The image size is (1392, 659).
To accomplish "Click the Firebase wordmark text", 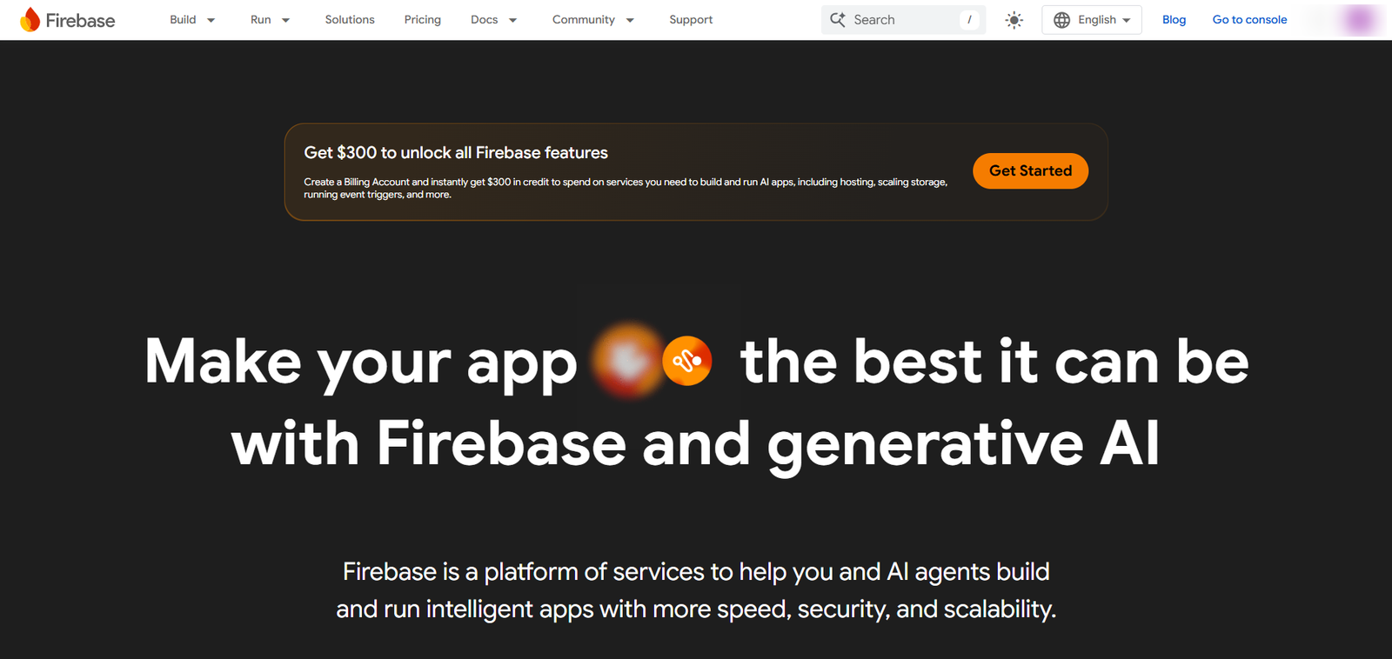I will tap(80, 20).
